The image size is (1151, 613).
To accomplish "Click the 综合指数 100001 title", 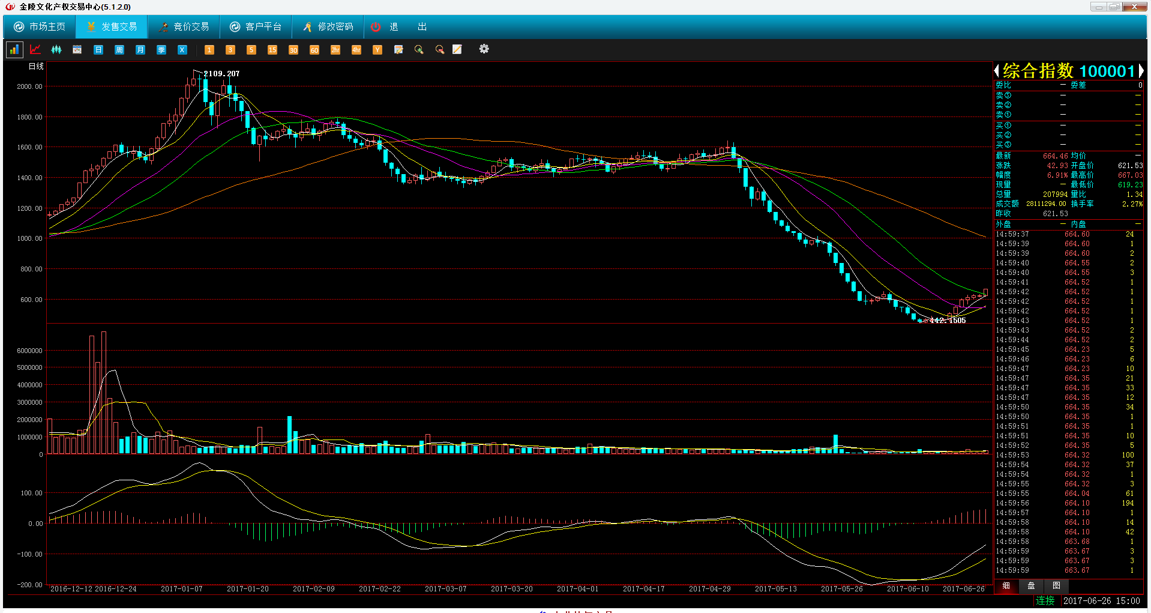I will click(1069, 71).
